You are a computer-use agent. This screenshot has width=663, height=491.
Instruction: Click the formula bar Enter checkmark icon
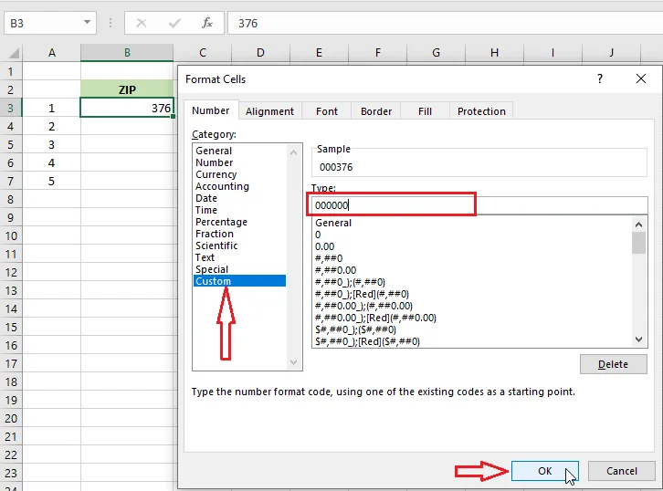[174, 23]
